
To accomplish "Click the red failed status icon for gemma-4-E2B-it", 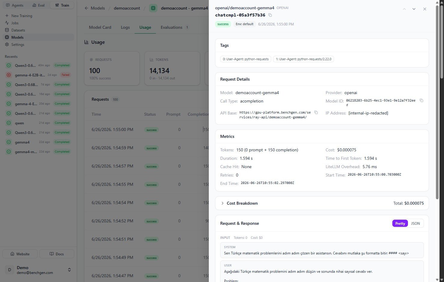I will pyautogui.click(x=9, y=75).
